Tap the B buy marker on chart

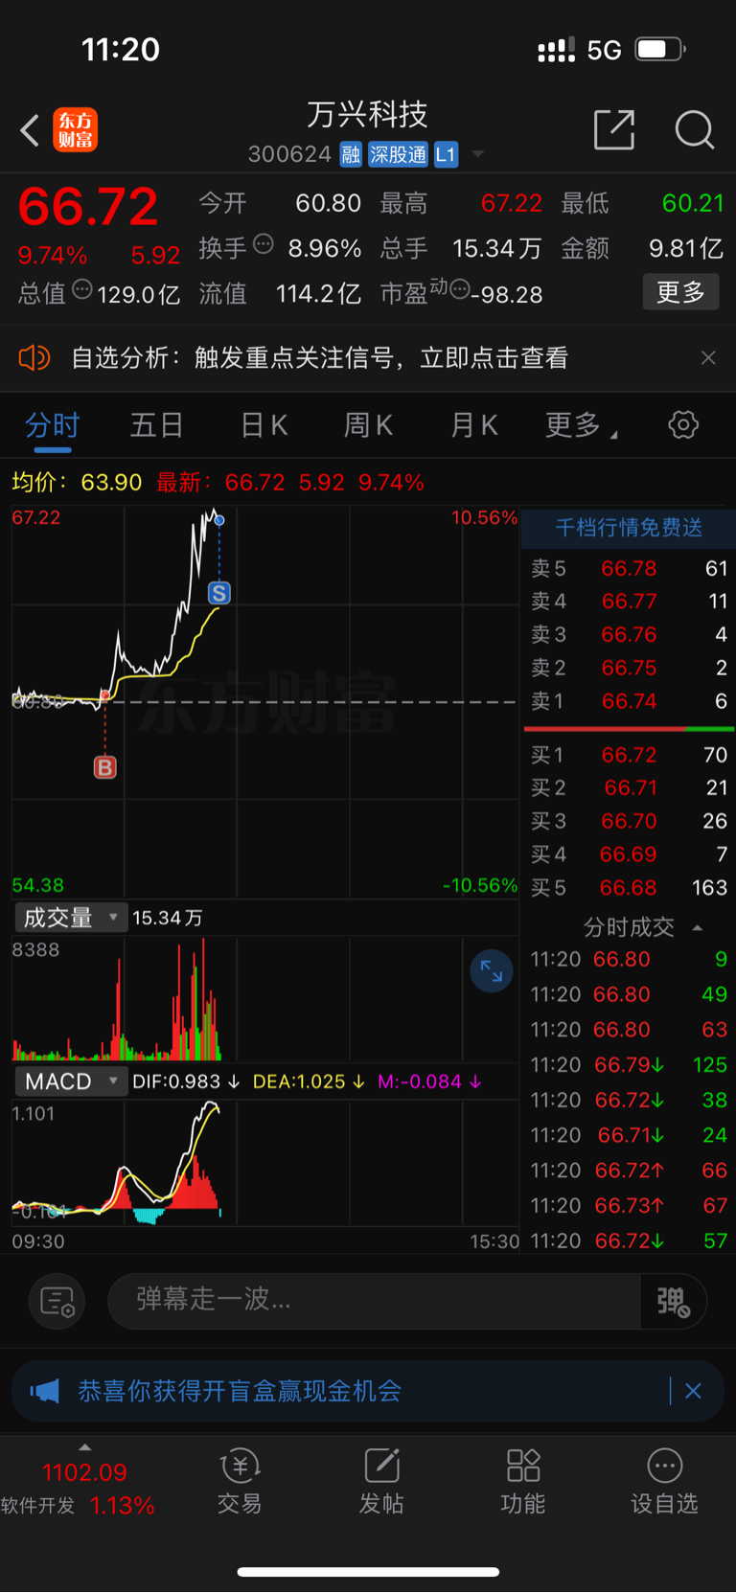(105, 767)
